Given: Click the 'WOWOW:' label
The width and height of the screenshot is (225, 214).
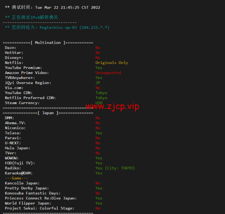Looking at the screenshot, I should pyautogui.click(x=12, y=158).
